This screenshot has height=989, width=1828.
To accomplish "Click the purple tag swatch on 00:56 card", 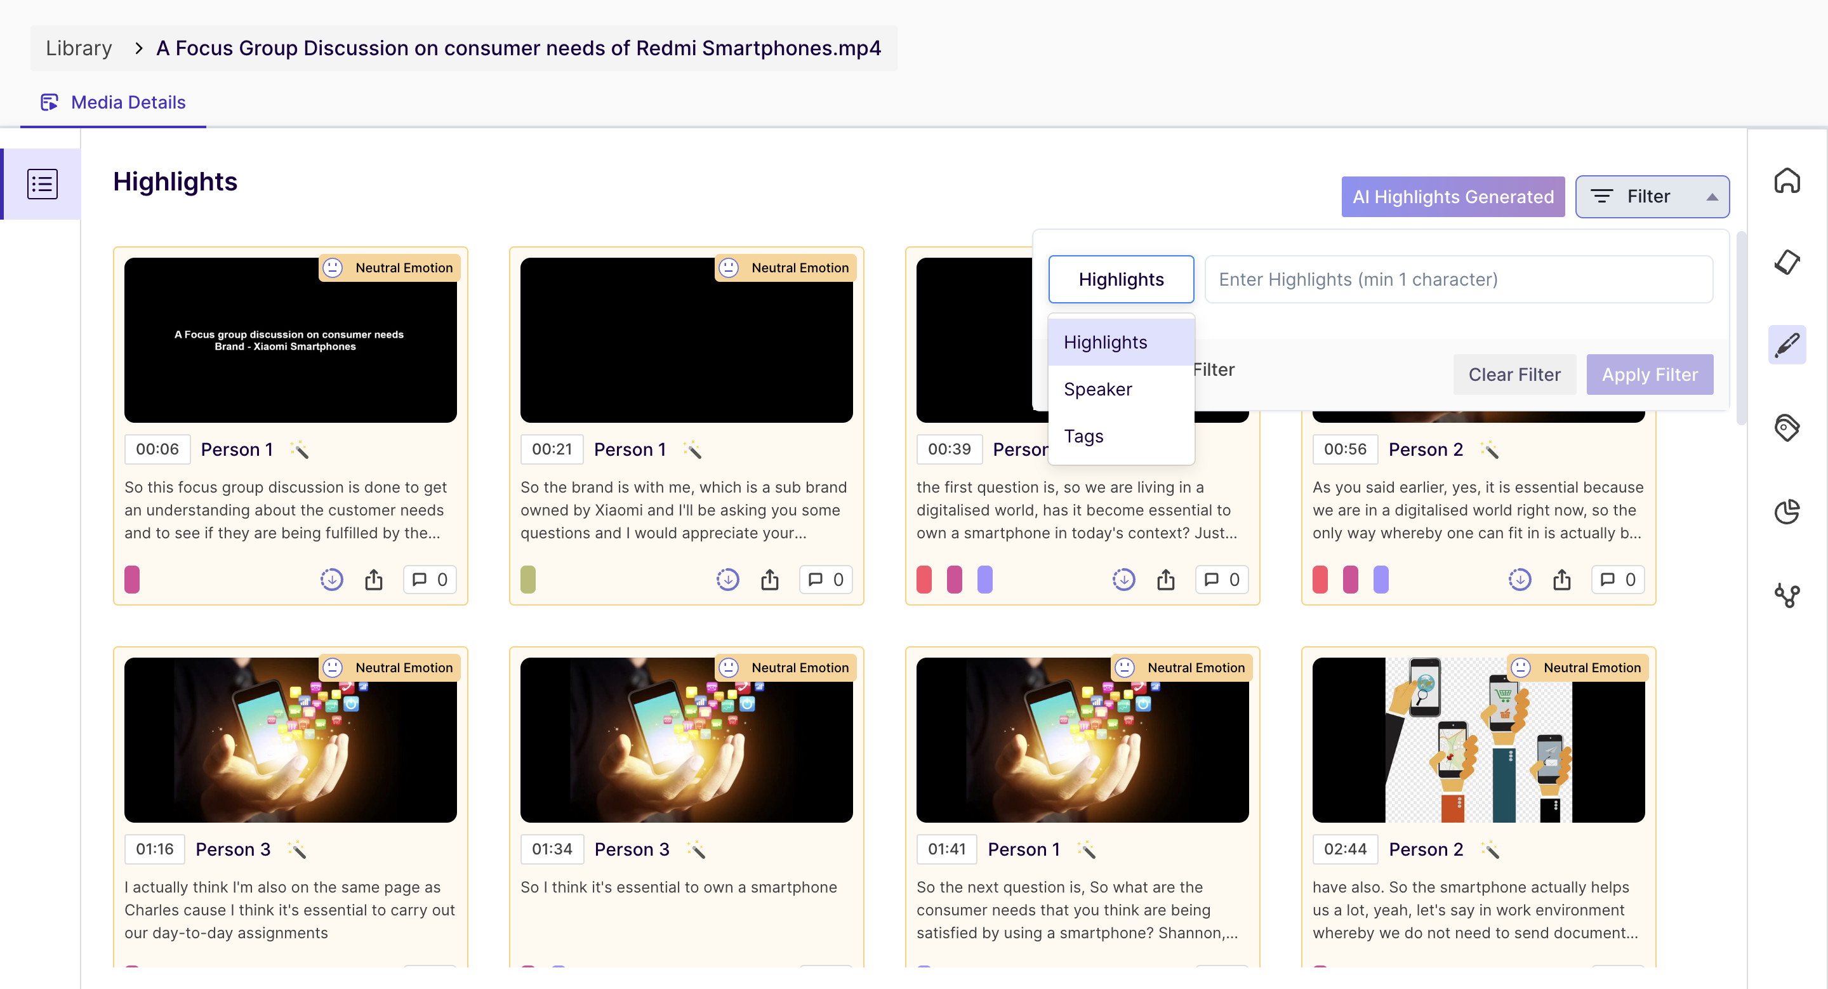I will tap(1381, 580).
